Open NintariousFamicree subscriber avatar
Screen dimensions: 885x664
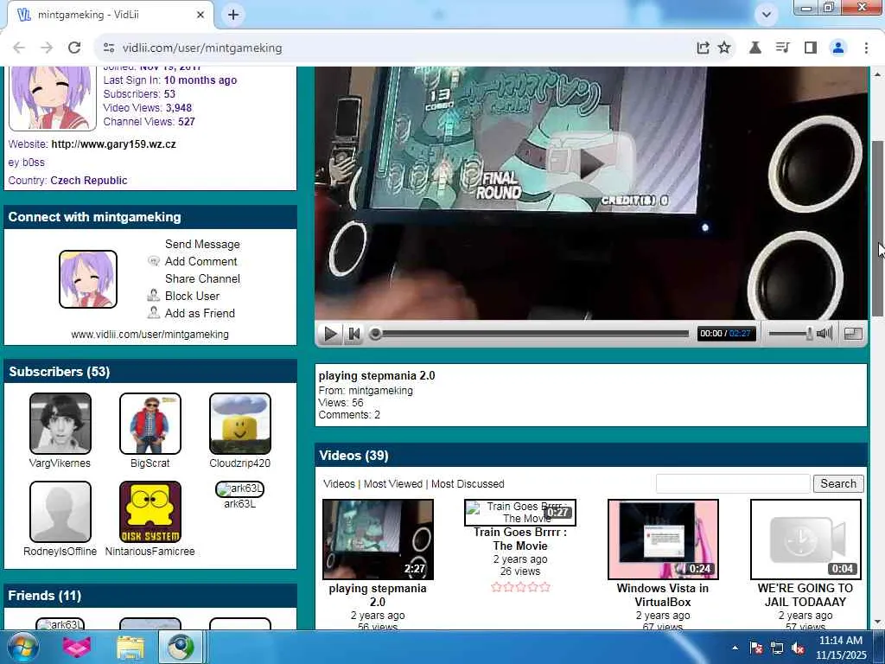click(150, 512)
